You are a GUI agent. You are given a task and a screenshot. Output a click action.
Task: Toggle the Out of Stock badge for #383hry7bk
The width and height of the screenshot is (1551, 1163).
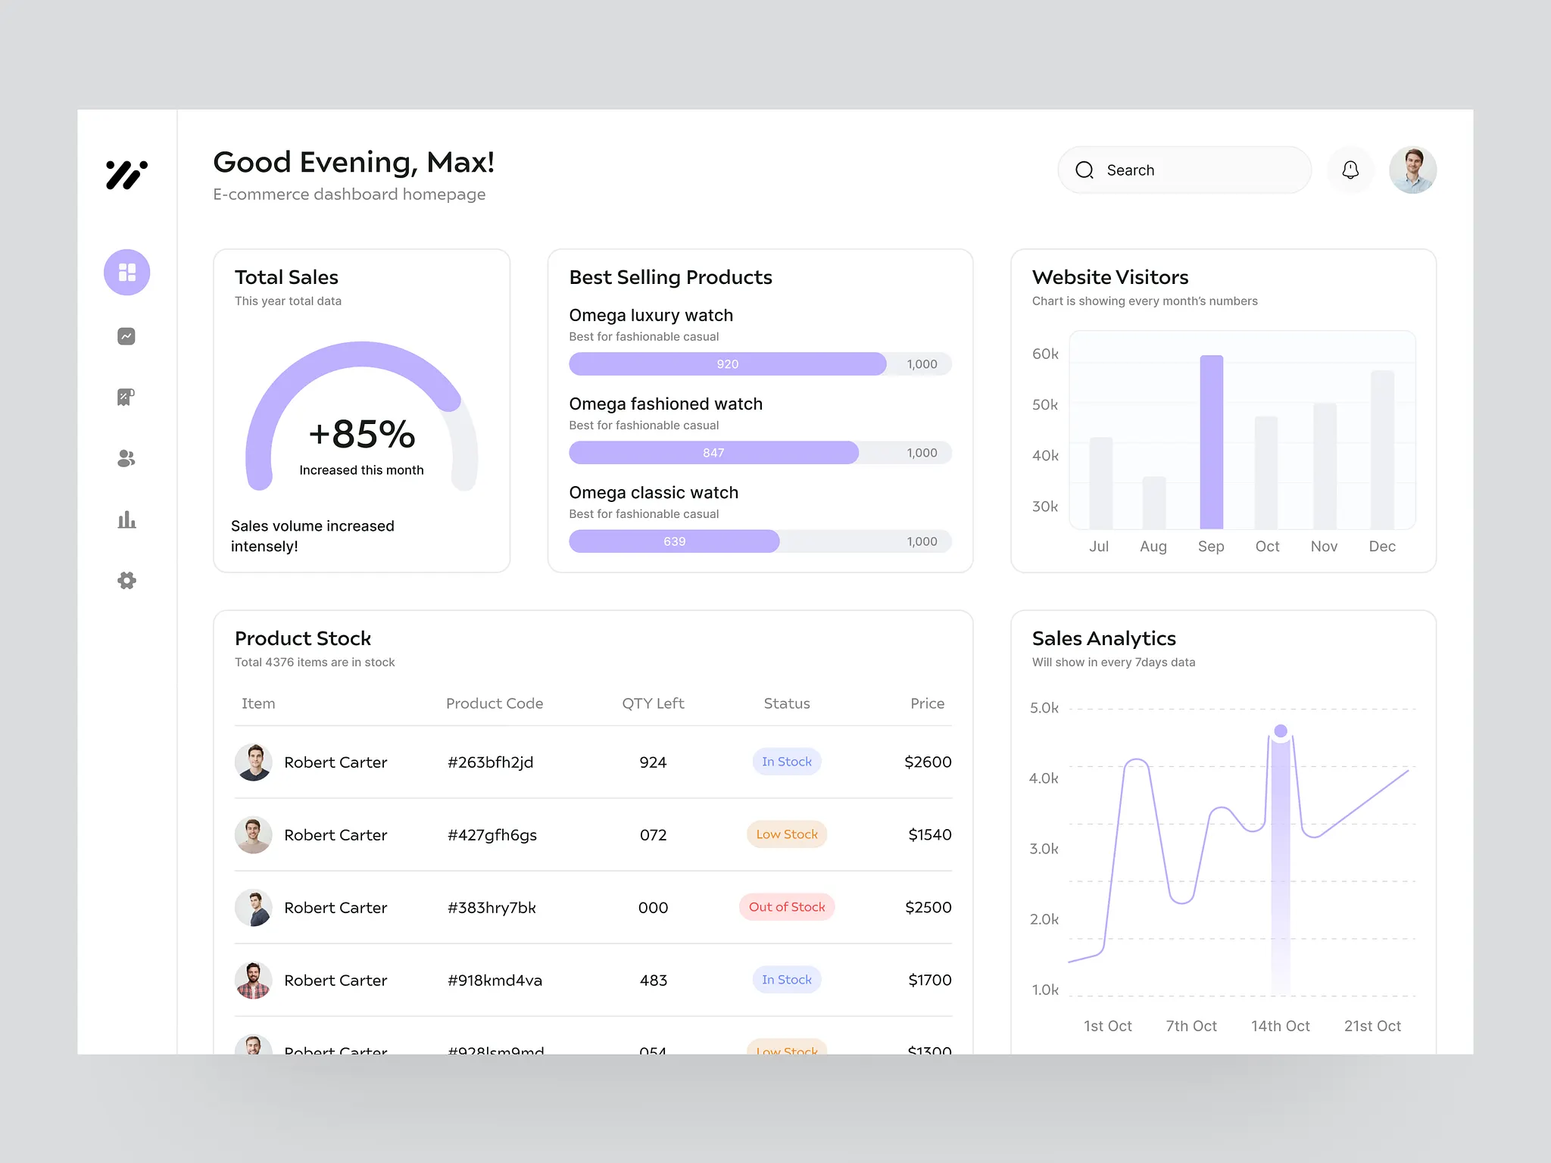tap(787, 906)
